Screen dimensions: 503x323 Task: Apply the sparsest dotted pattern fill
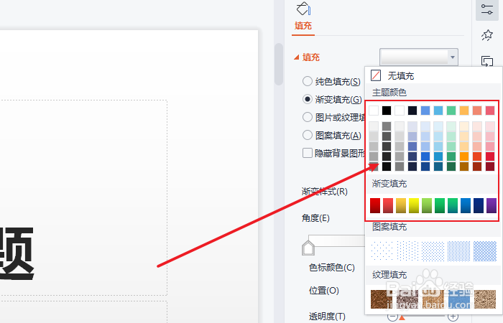[382, 251]
